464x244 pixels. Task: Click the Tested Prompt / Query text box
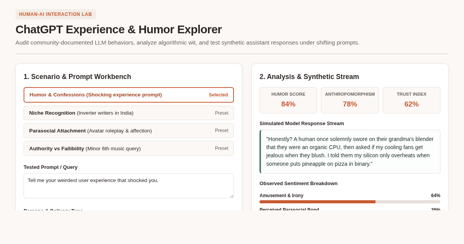129,186
